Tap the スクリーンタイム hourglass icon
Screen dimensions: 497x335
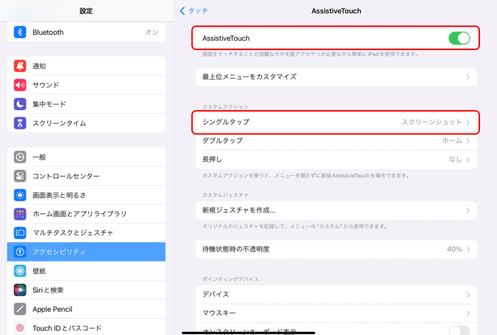(x=19, y=123)
